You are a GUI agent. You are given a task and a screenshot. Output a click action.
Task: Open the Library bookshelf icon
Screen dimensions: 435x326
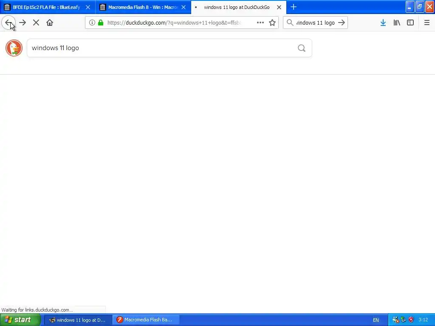point(397,23)
